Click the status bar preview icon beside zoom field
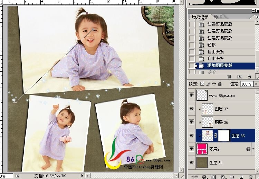 coord(17,176)
